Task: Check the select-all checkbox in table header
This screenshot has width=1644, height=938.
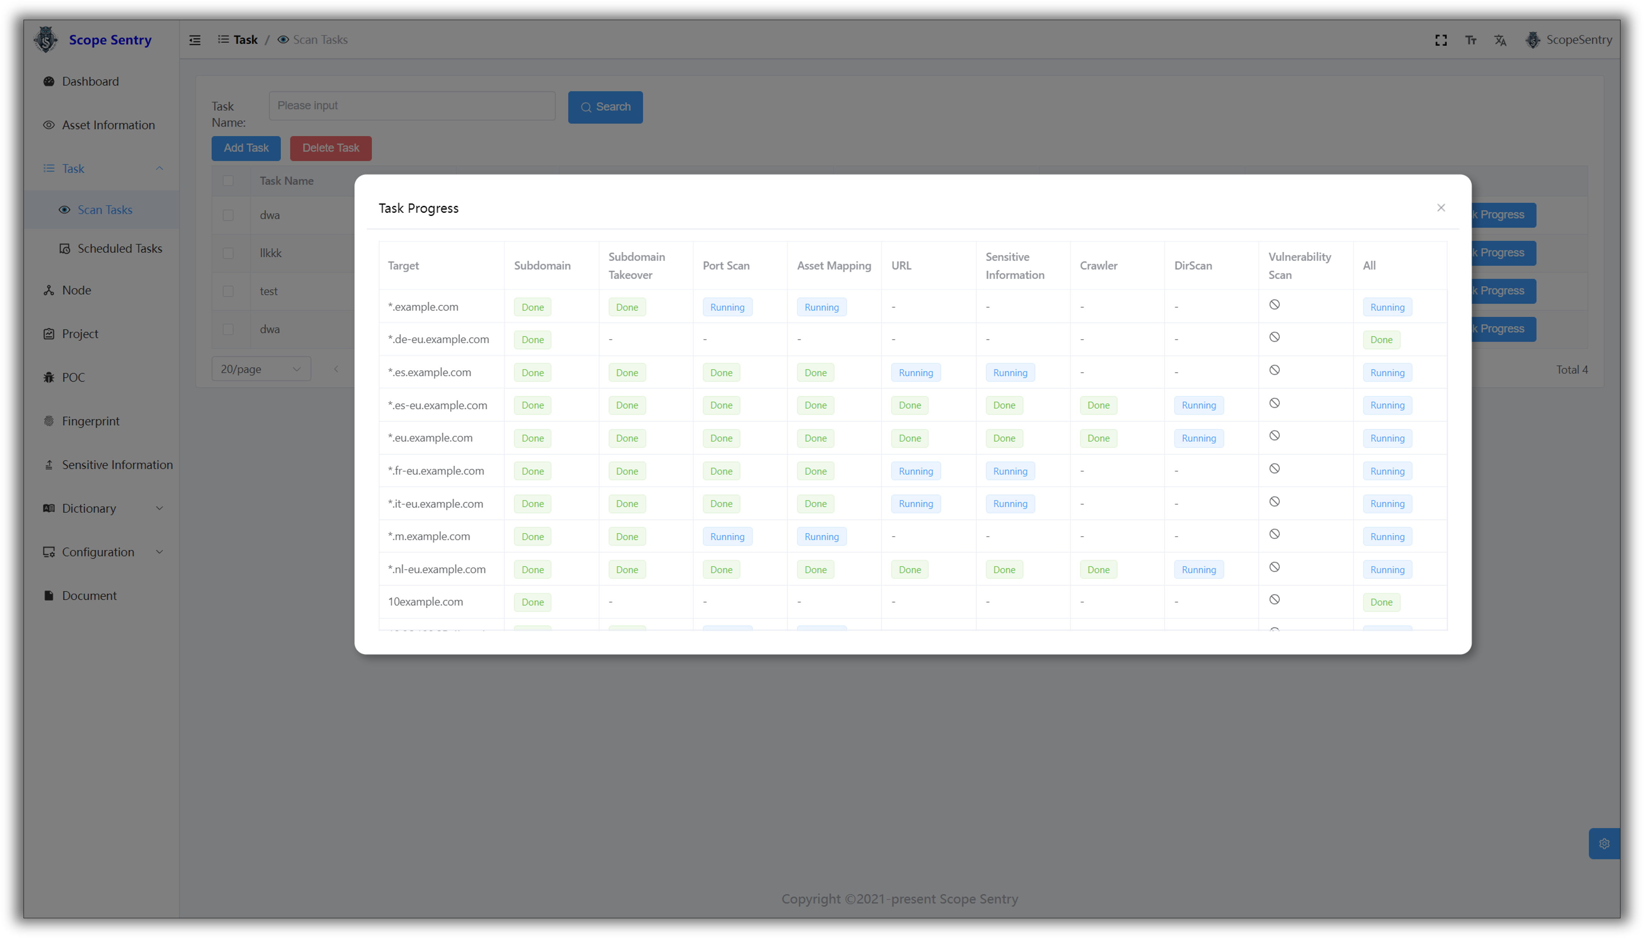Action: pyautogui.click(x=228, y=181)
